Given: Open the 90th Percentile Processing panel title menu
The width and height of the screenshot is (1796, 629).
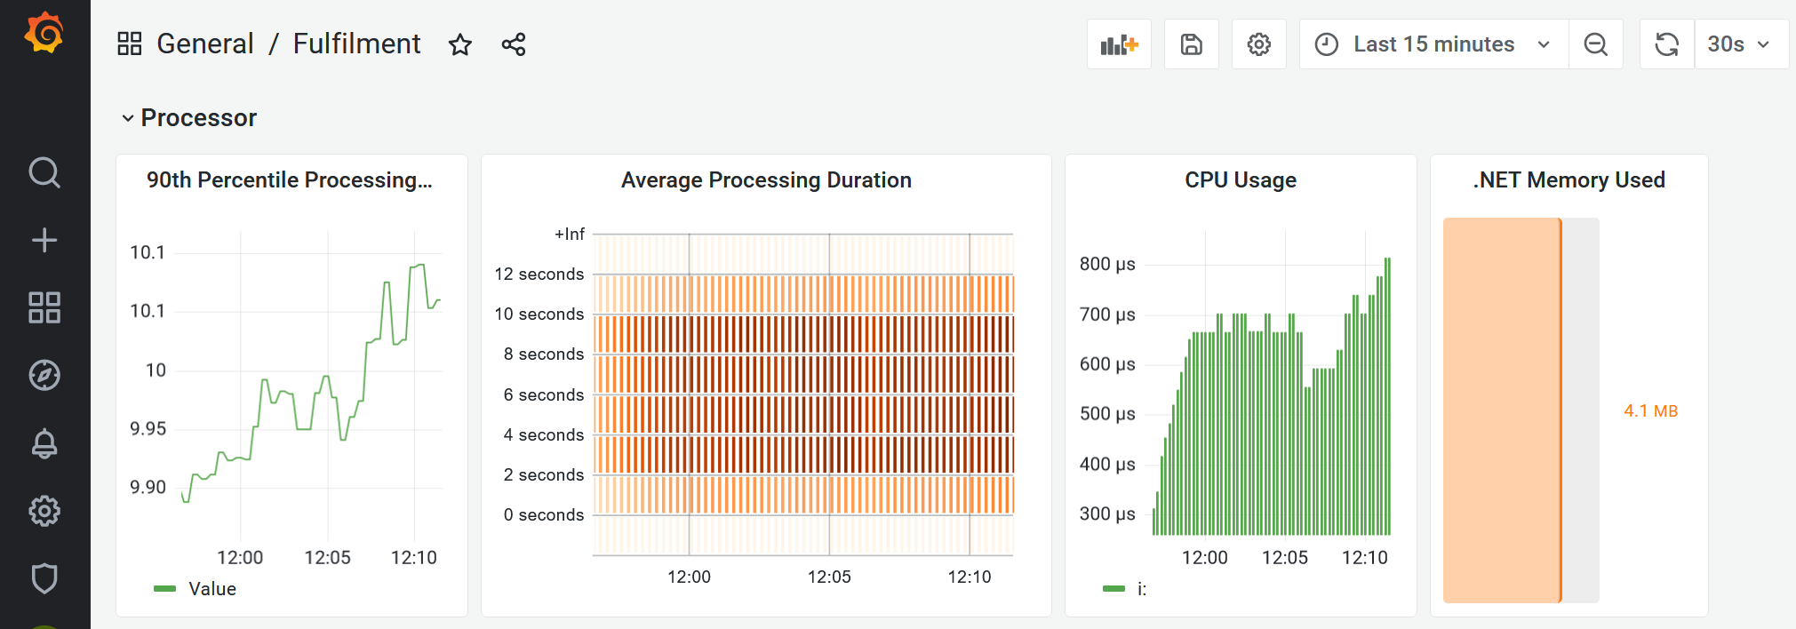Looking at the screenshot, I should [290, 179].
